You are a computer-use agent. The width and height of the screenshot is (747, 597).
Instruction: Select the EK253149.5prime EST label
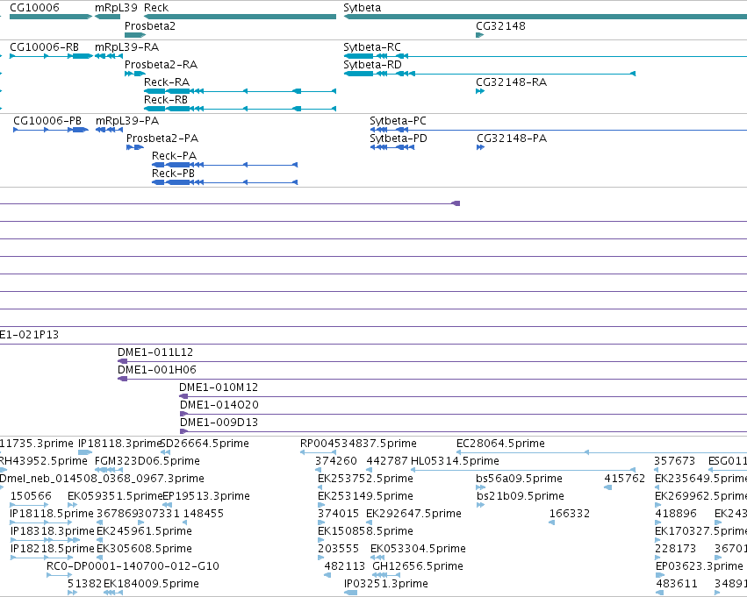coord(365,495)
